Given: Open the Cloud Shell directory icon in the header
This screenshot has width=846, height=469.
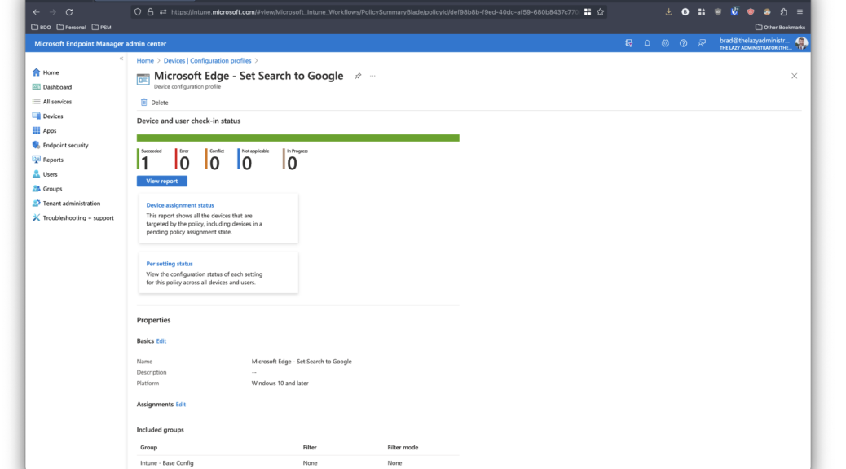Looking at the screenshot, I should (x=628, y=43).
